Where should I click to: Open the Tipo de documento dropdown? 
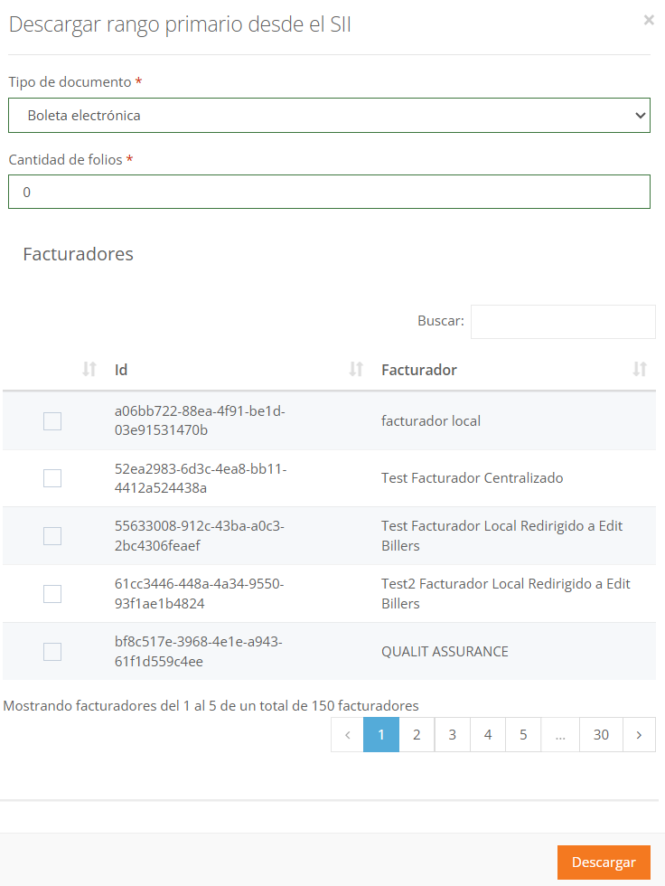click(329, 116)
